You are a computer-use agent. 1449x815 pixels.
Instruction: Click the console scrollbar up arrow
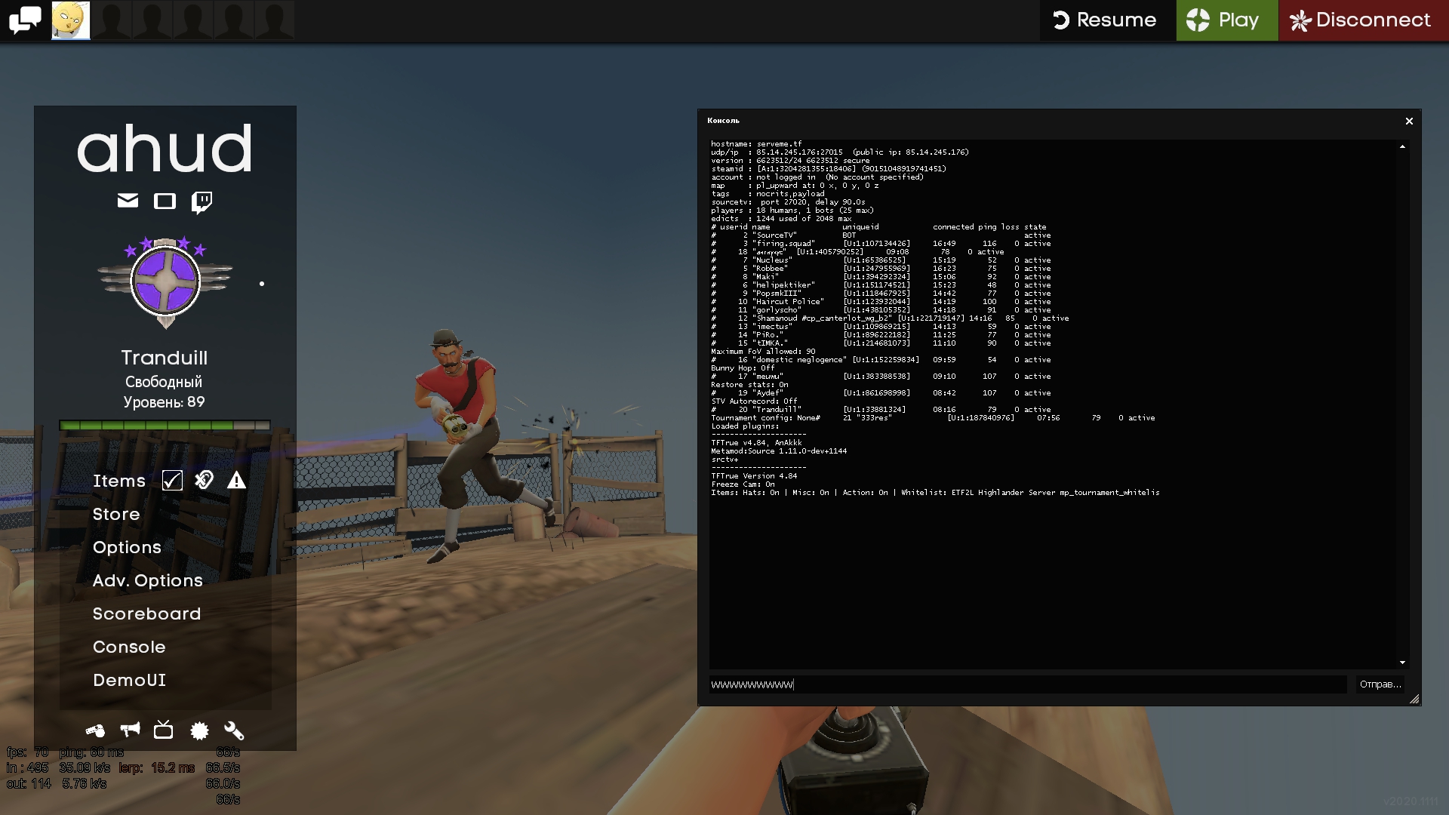coord(1402,146)
